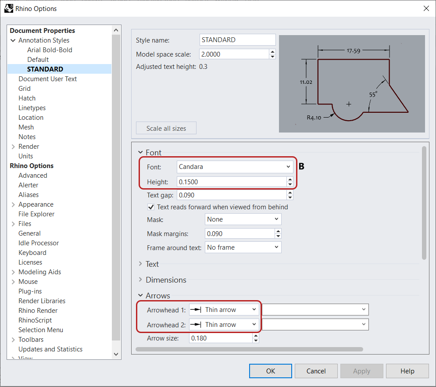Go to Modeling Aids options

39,272
